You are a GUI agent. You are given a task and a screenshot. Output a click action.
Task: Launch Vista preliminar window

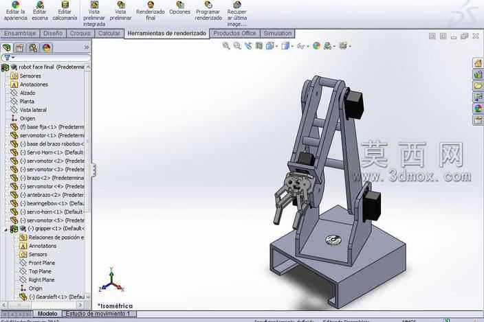pyautogui.click(x=121, y=10)
